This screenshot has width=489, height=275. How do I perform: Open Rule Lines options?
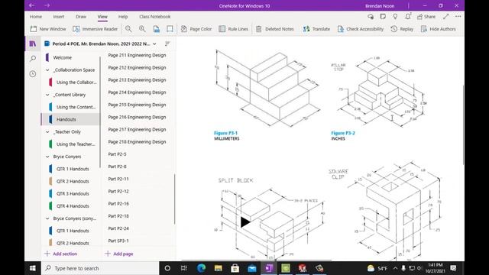coord(233,29)
